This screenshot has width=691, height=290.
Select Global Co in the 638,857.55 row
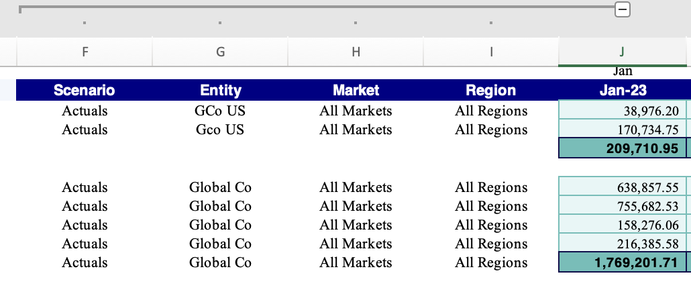[x=220, y=187]
